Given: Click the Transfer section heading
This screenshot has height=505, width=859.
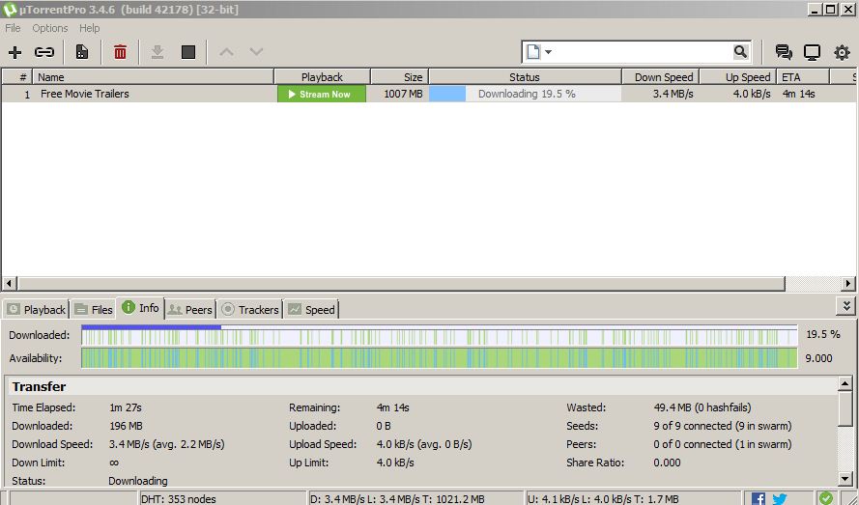Looking at the screenshot, I should pos(39,386).
